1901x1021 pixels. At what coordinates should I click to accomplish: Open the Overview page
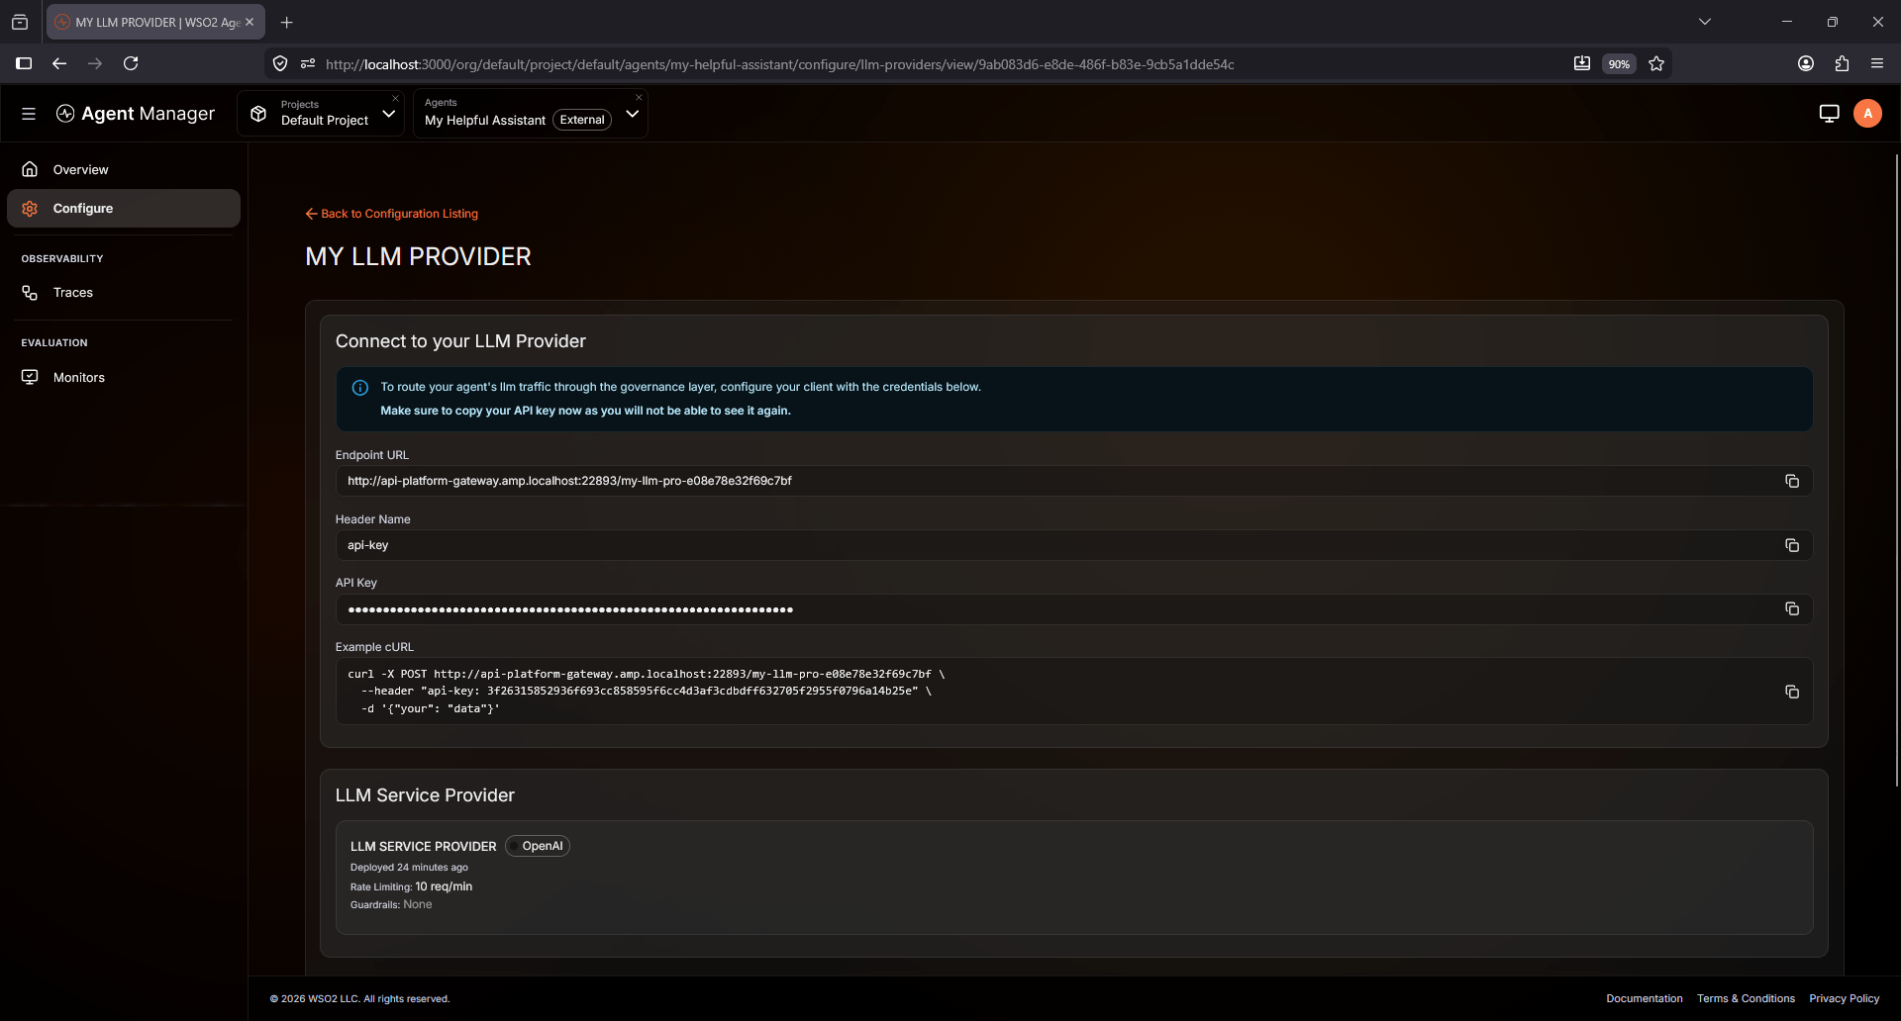click(x=124, y=169)
